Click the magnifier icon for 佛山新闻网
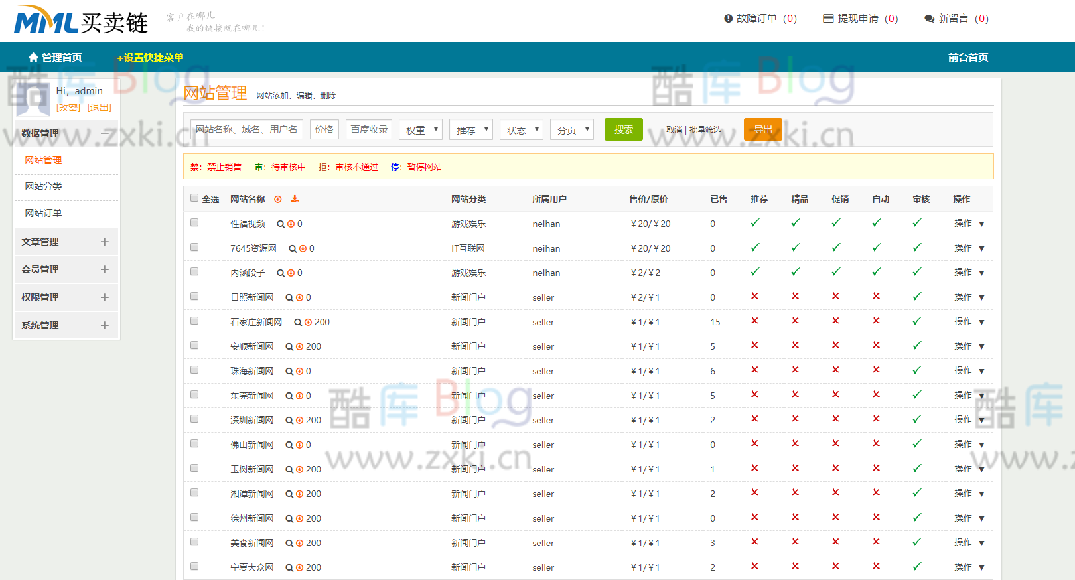 point(289,445)
